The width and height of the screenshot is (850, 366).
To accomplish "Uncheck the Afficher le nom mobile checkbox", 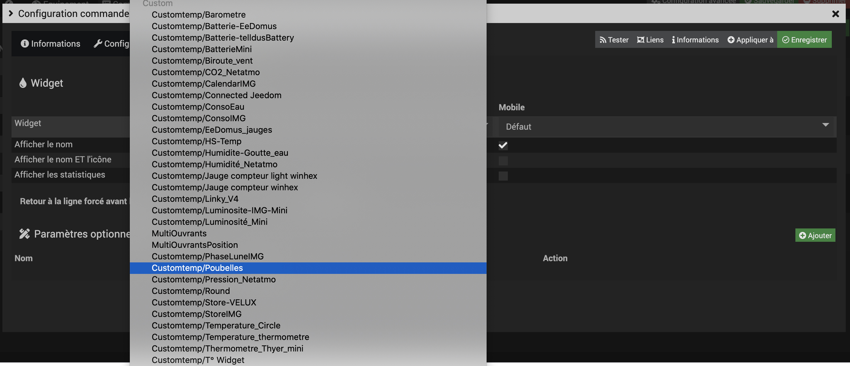I will 503,145.
